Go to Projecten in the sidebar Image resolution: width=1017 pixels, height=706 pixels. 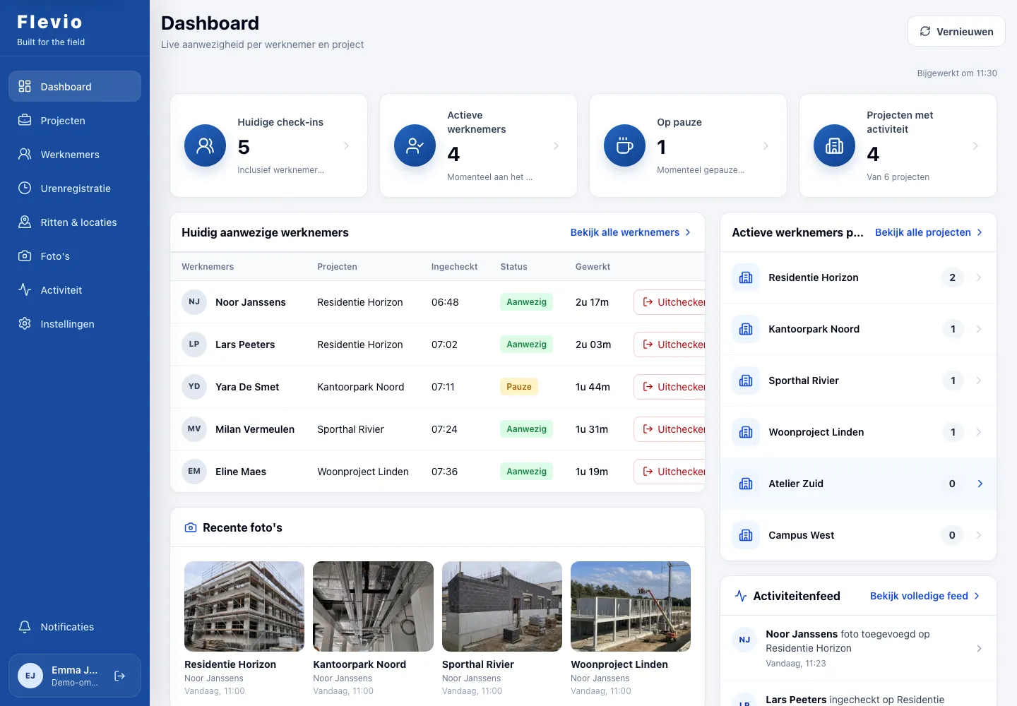click(x=75, y=120)
